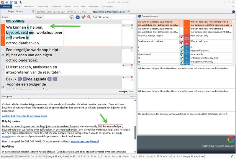
Task: Select translation result number 2
Action: click(x=185, y=30)
